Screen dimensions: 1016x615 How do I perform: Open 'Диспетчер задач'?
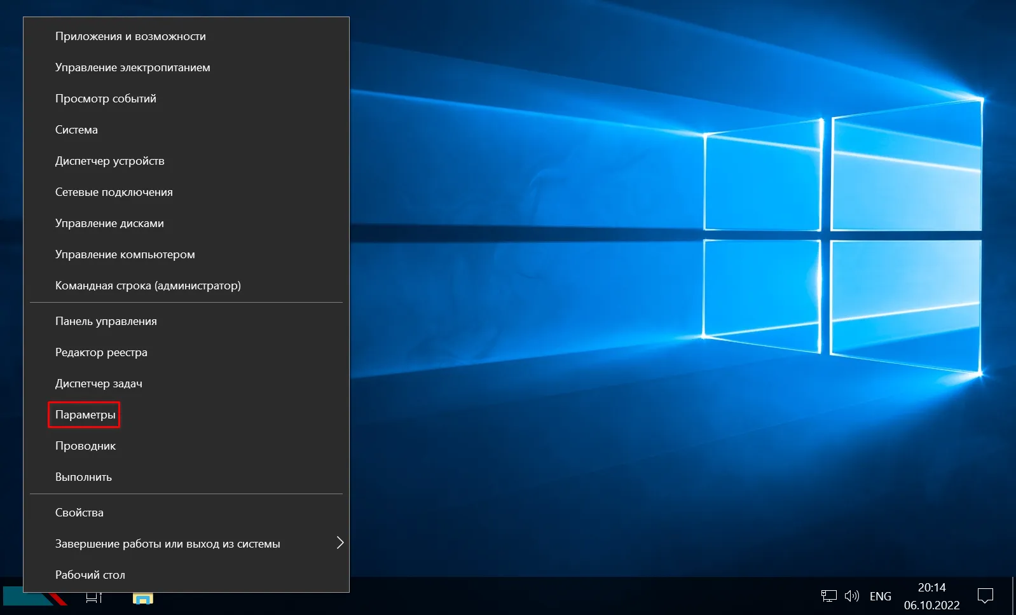point(186,384)
